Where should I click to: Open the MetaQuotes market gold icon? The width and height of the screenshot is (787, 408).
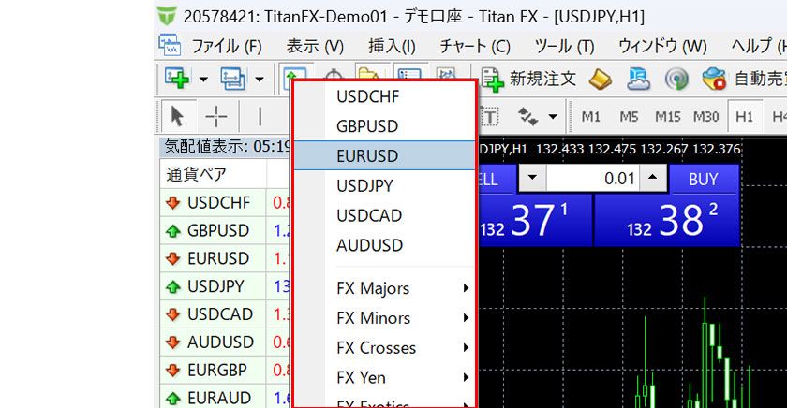[x=600, y=80]
